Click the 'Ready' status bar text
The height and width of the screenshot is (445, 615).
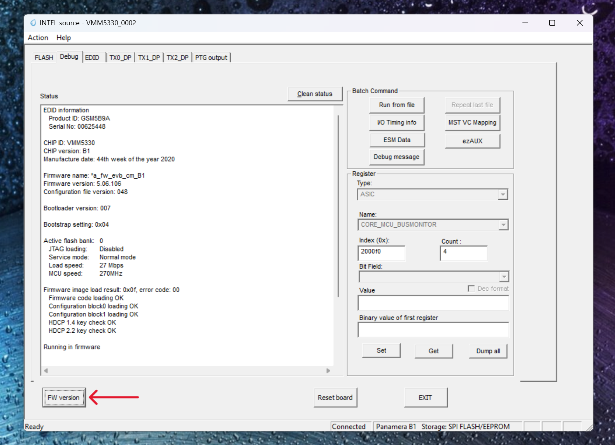(x=34, y=427)
